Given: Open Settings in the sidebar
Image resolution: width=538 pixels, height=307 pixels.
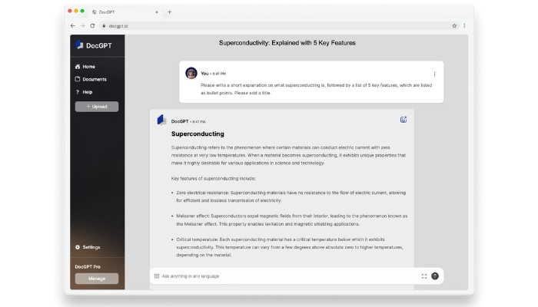Looking at the screenshot, I should [88, 247].
